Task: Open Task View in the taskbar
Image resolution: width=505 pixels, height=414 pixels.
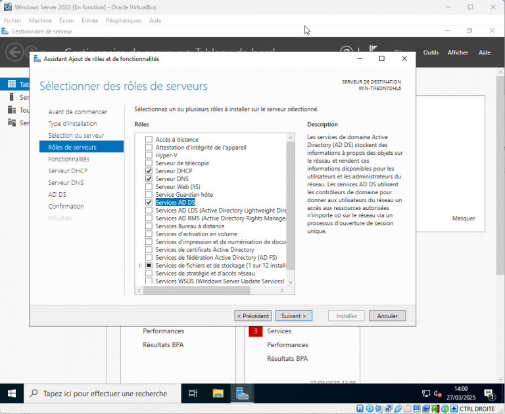Action: [193, 394]
